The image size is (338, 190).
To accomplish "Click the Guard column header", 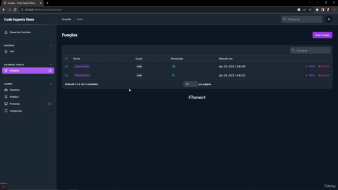I will [139, 59].
